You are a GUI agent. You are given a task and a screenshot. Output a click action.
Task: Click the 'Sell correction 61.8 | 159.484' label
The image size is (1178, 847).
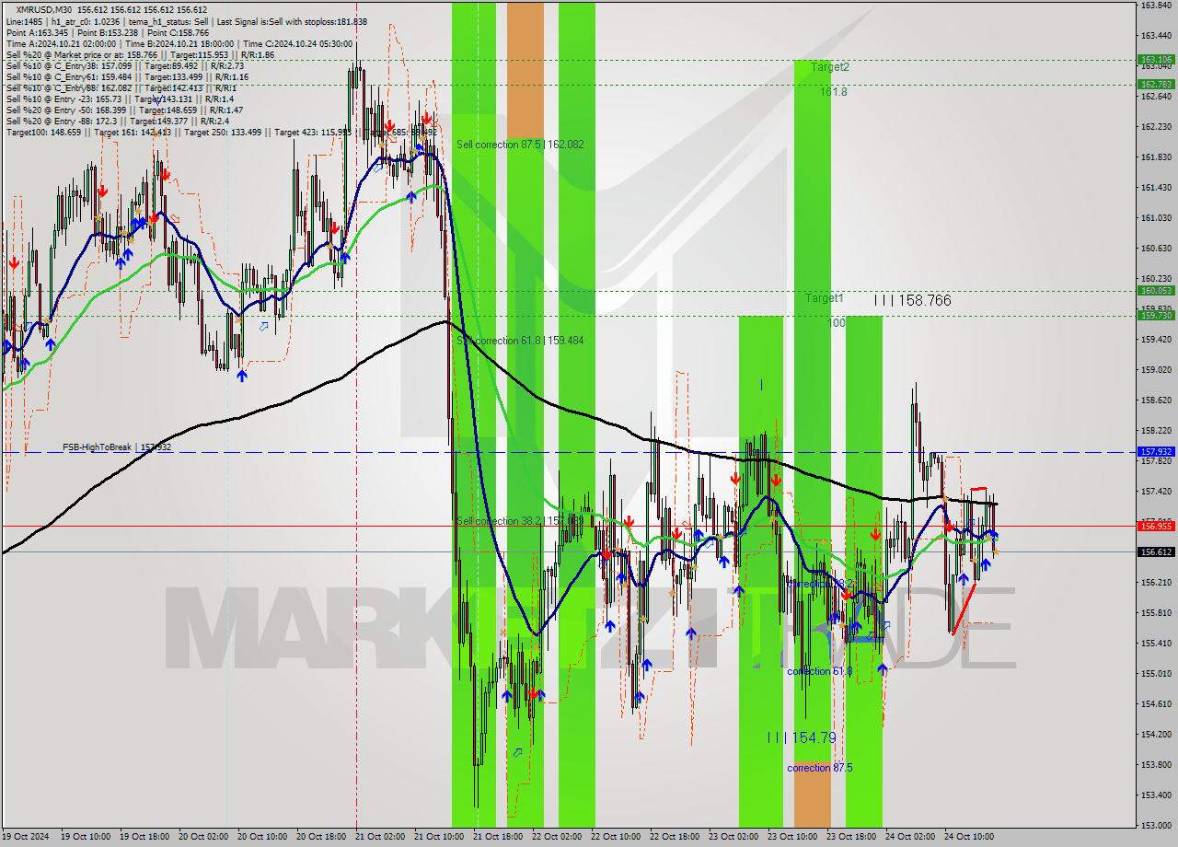[x=520, y=341]
